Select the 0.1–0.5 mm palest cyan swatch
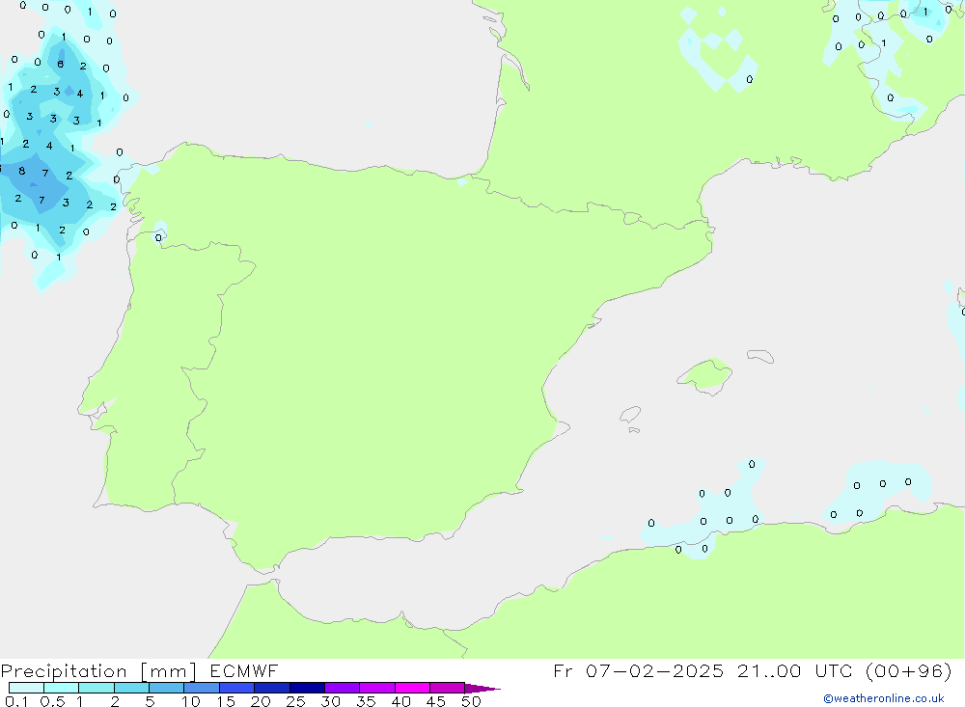This screenshot has height=707, width=965. click(26, 688)
